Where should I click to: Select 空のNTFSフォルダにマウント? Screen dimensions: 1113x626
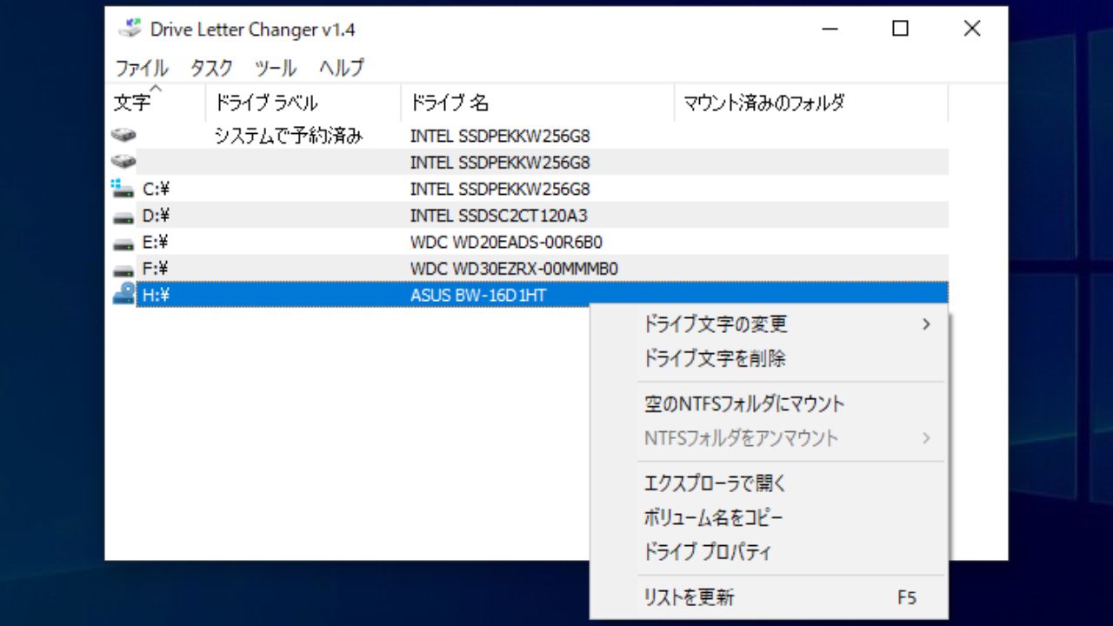[x=770, y=403]
